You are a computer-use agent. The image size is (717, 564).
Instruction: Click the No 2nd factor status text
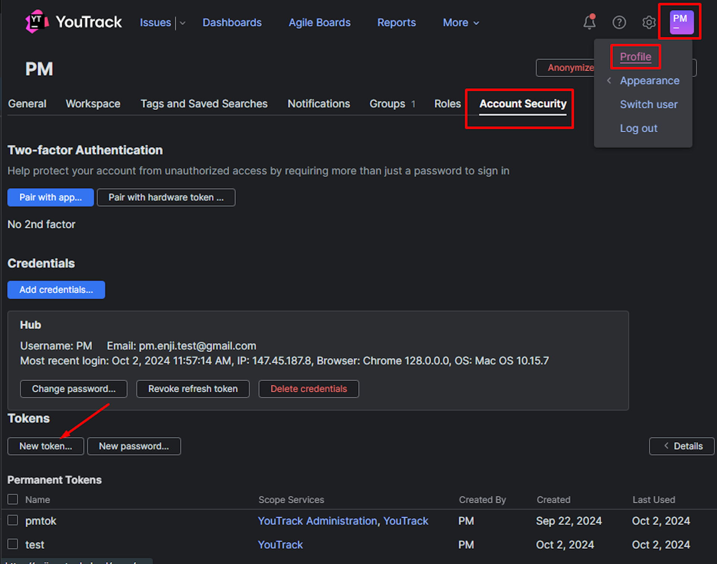(x=41, y=224)
